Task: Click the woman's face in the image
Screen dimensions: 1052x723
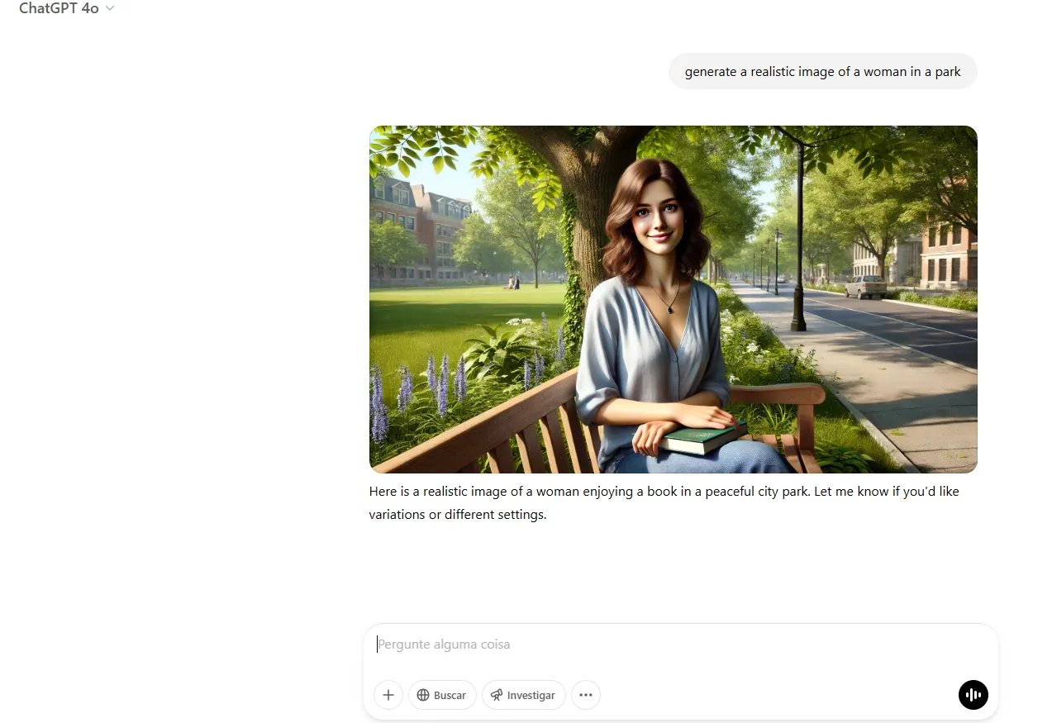Action: pos(655,215)
